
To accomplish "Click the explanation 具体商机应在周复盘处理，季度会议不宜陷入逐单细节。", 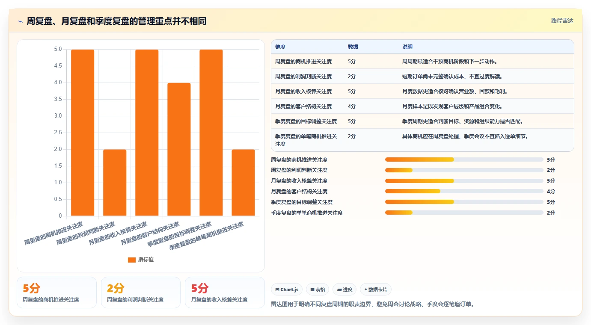I will coord(466,136).
